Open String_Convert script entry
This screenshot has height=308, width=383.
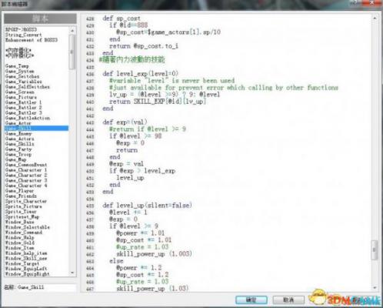click(x=23, y=35)
